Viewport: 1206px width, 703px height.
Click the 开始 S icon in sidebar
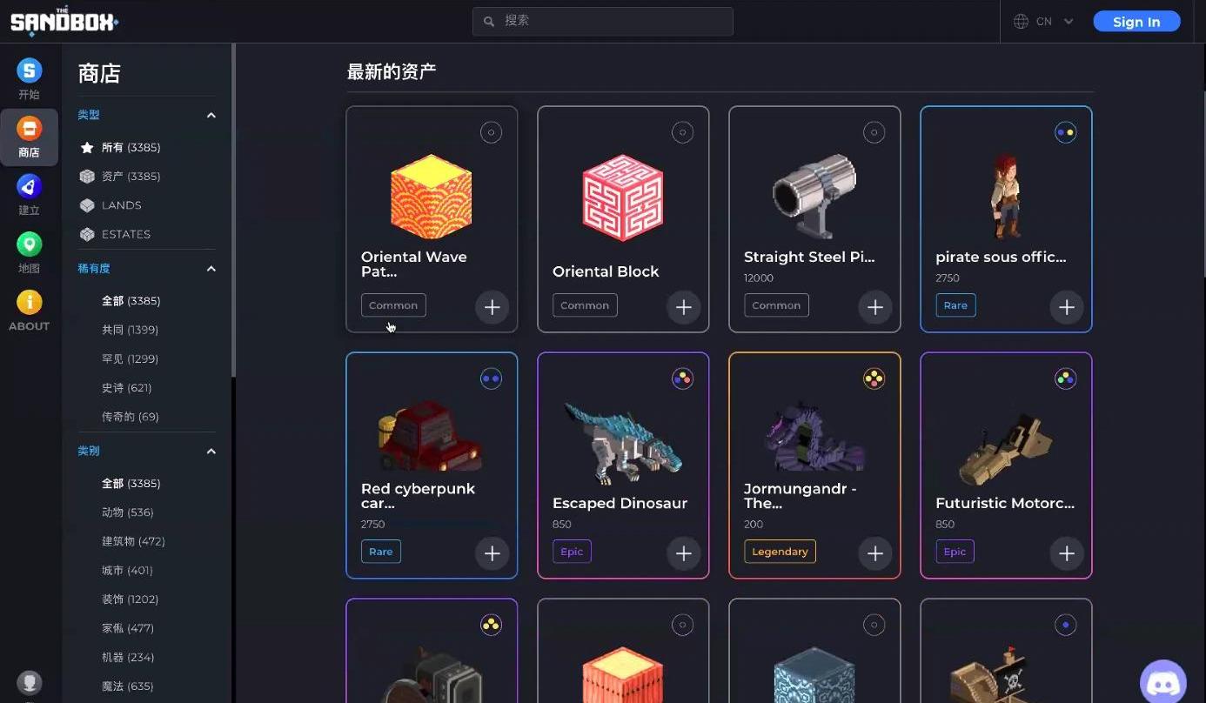29,71
